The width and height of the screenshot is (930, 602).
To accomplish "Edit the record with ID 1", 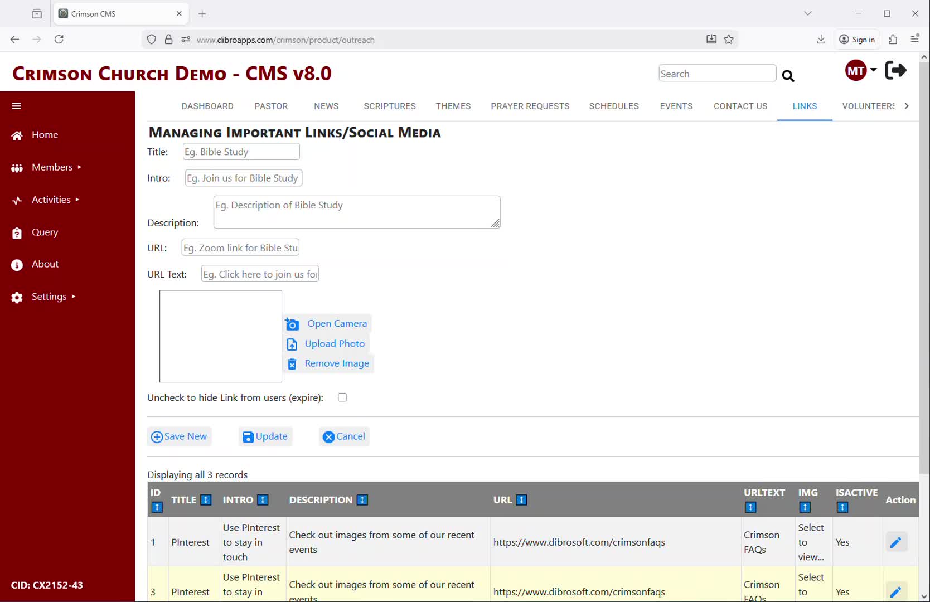I will tap(895, 542).
